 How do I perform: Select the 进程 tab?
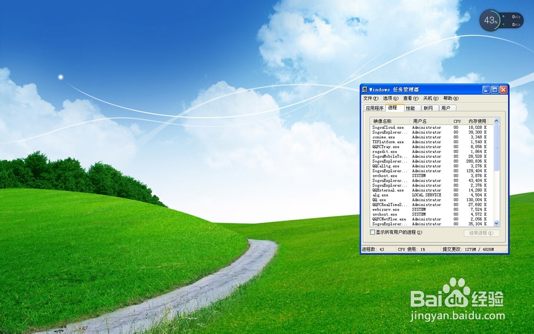[395, 107]
